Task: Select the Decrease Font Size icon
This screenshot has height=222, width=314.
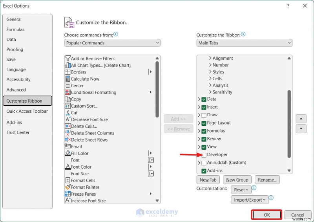Action: pos(68,119)
